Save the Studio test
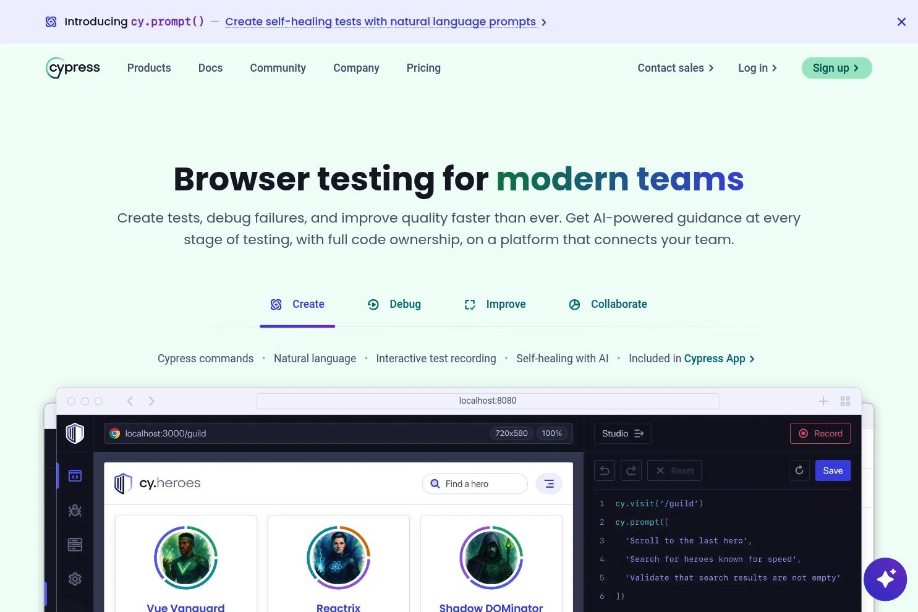The width and height of the screenshot is (918, 612). [833, 470]
